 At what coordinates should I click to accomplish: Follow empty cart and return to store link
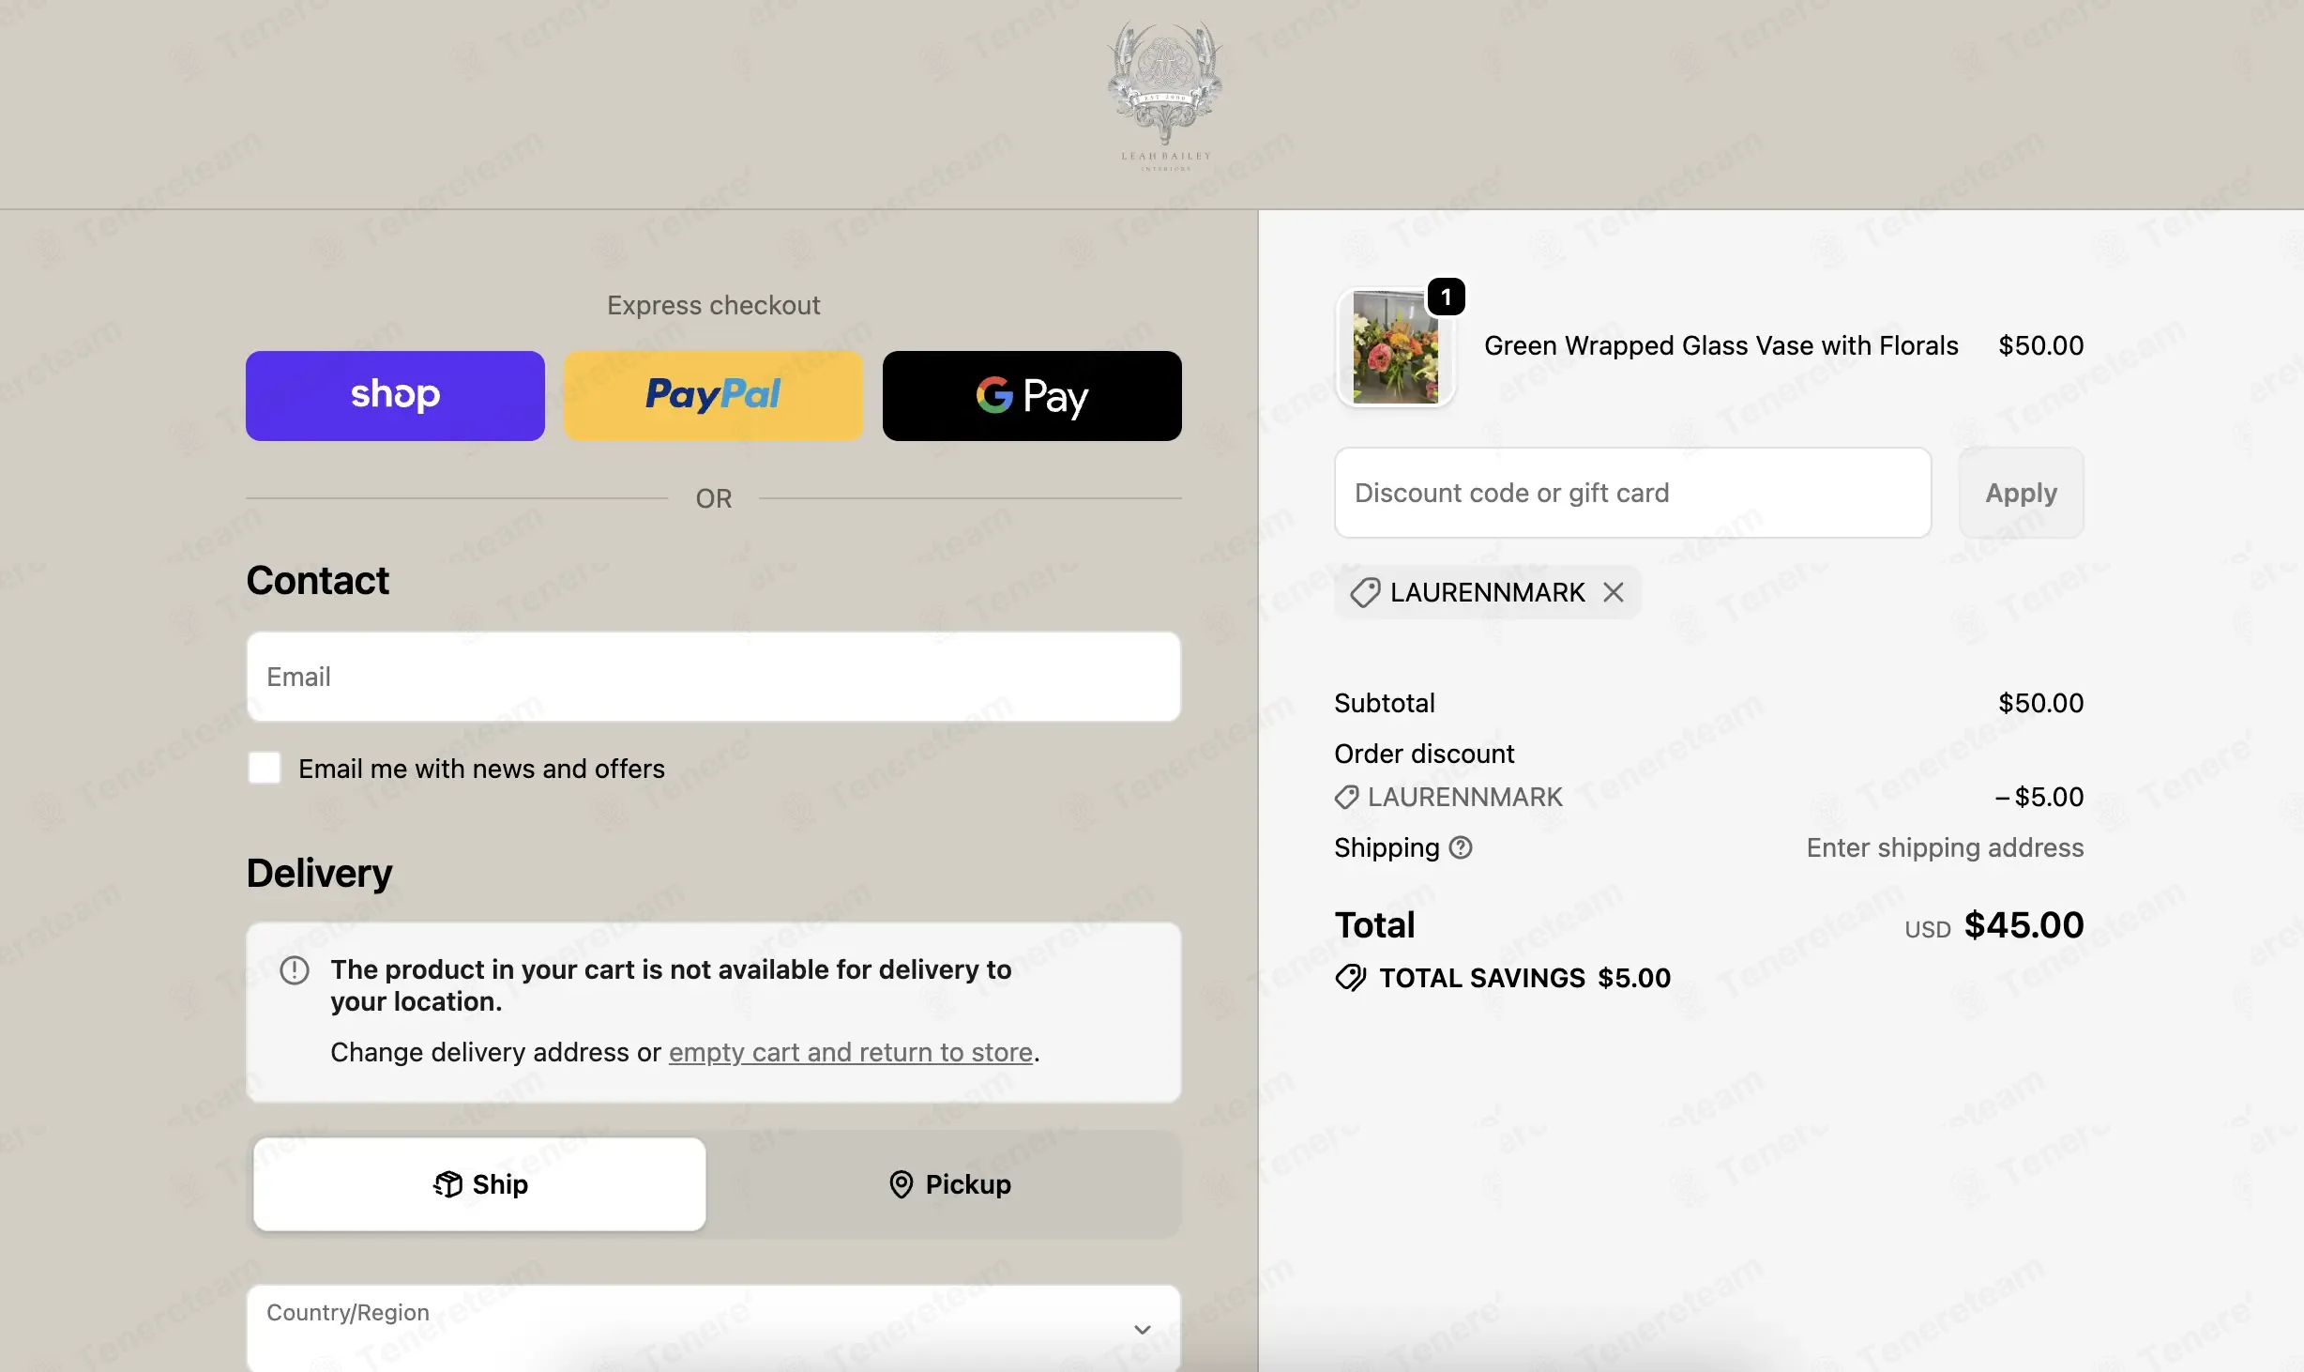tap(850, 1052)
